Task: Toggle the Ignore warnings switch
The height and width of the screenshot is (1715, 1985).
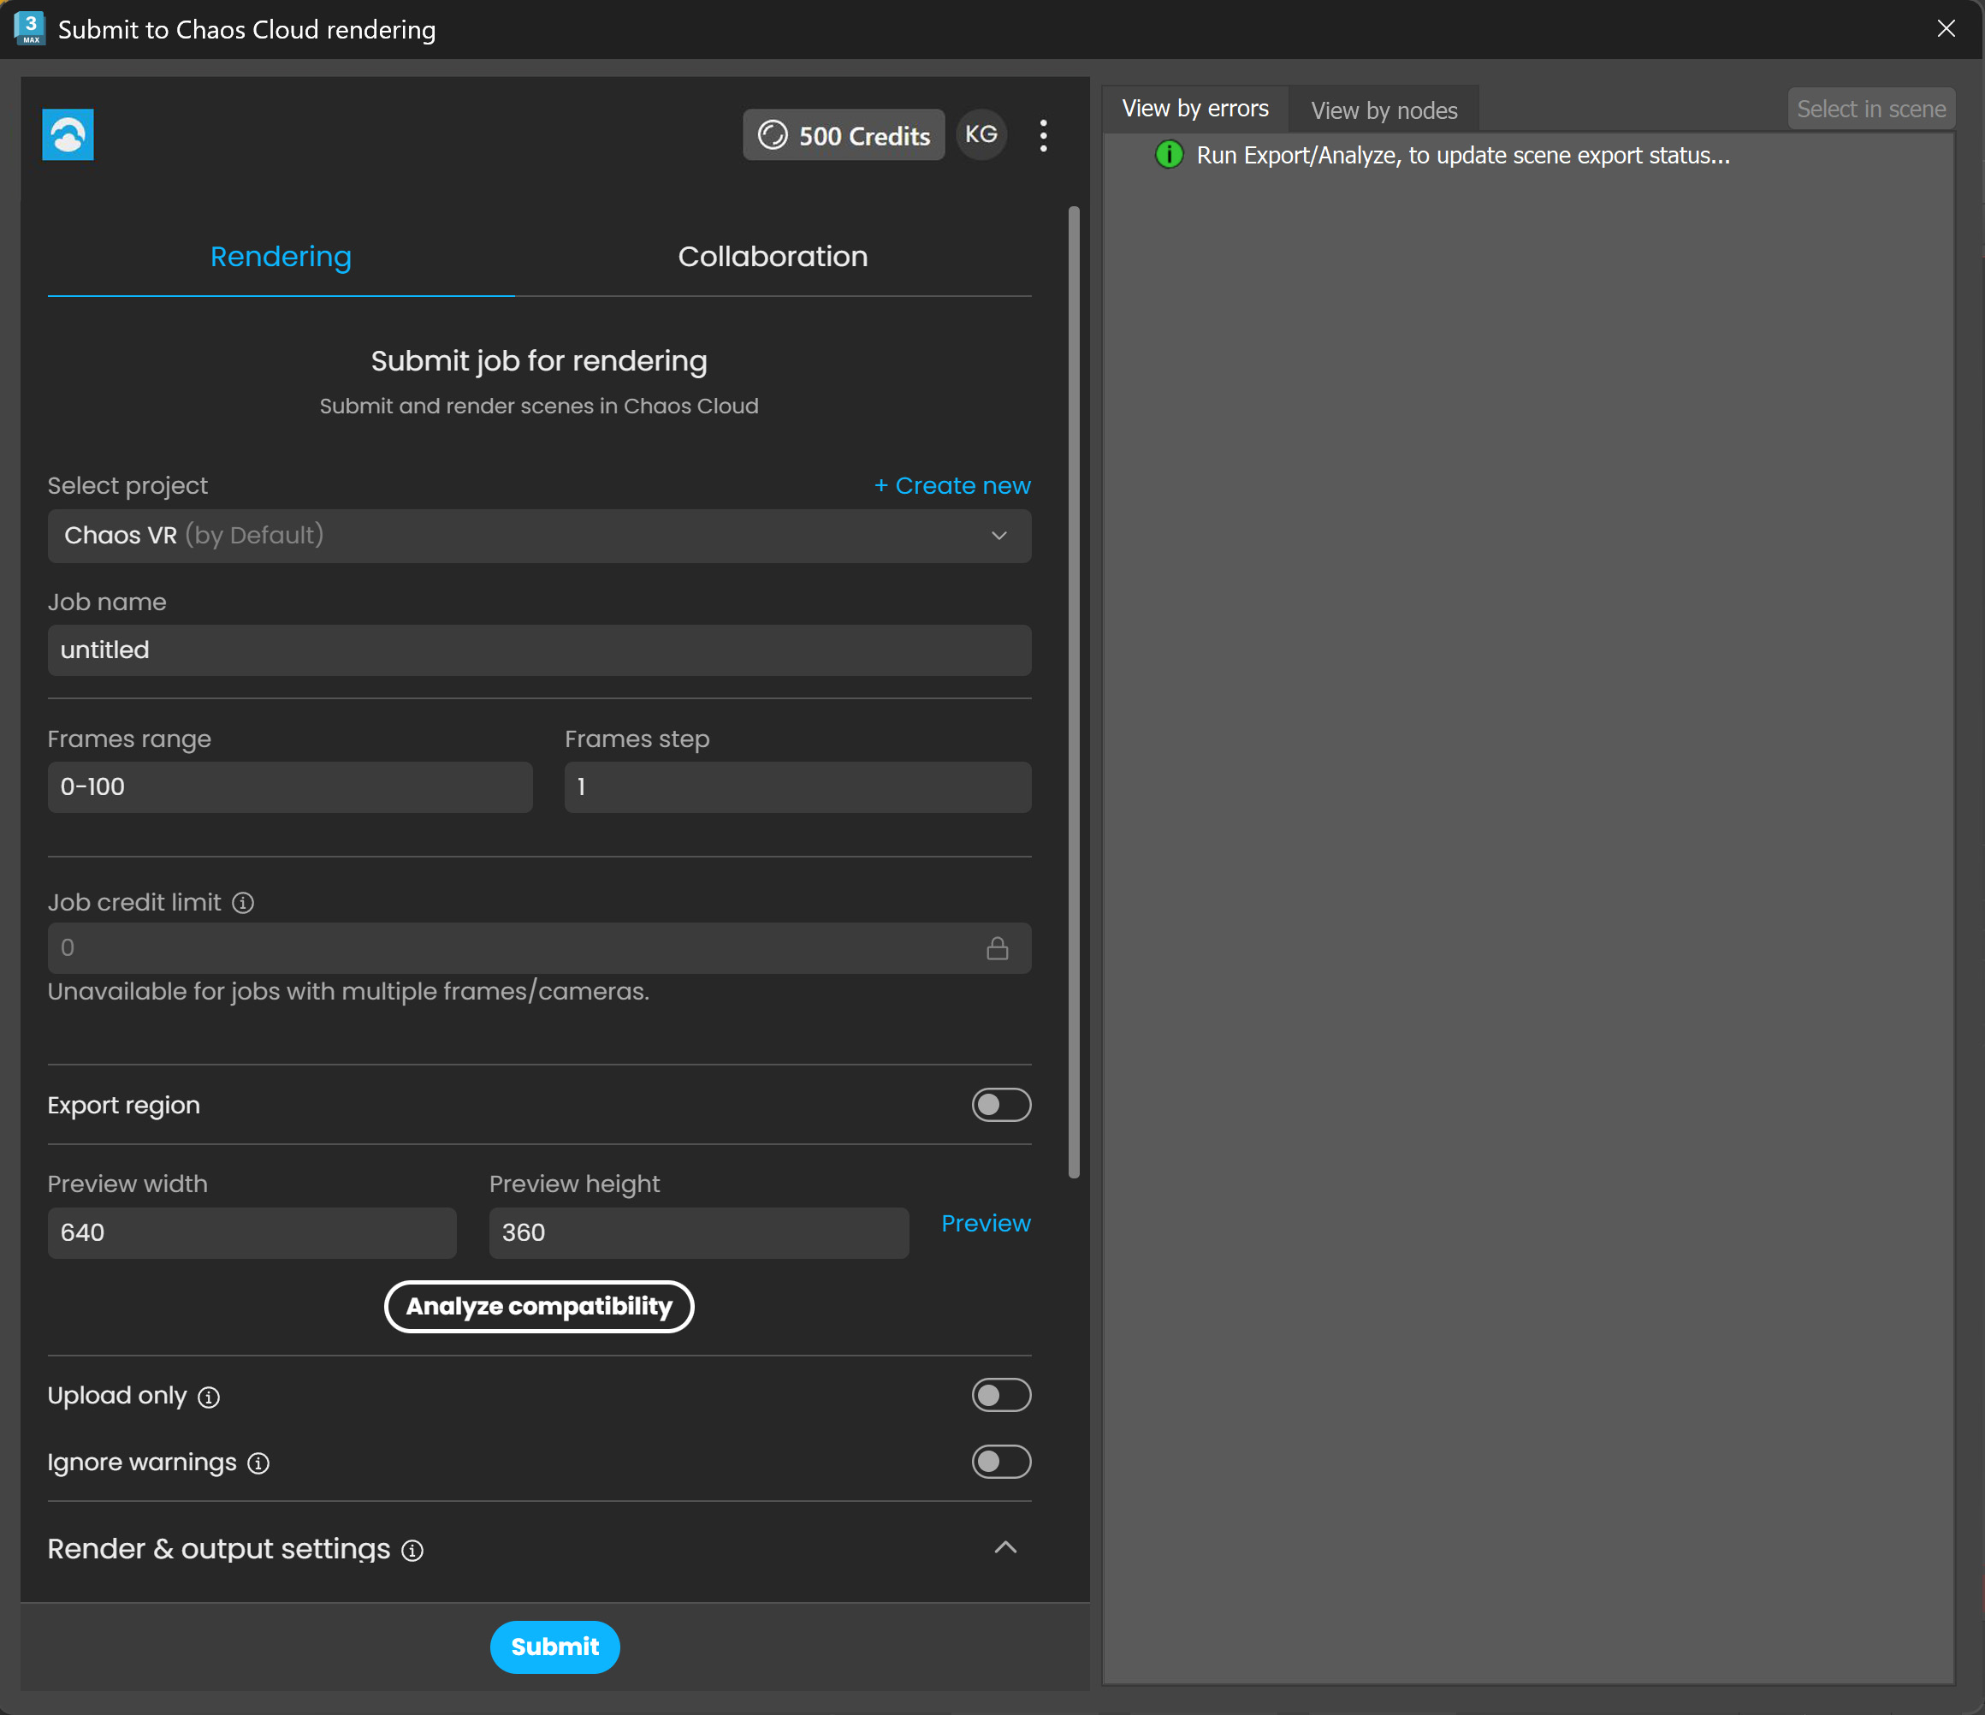Action: (x=1001, y=1461)
